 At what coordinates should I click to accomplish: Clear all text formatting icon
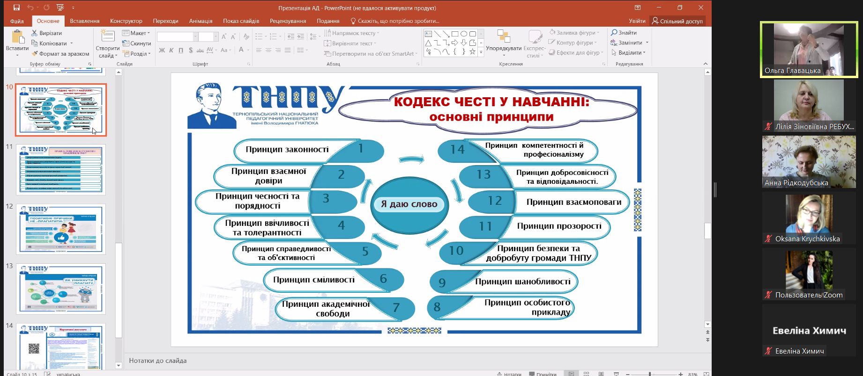pos(246,36)
